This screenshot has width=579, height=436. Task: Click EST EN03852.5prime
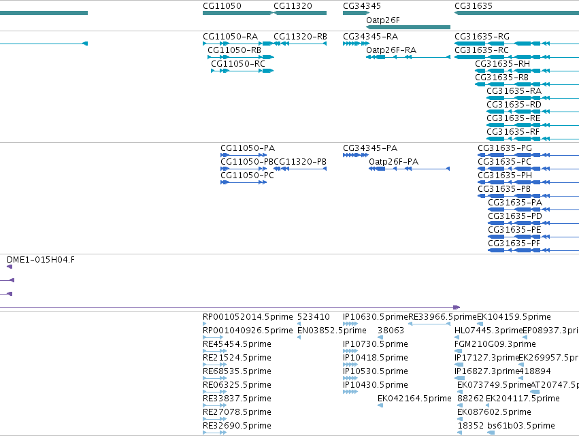tap(332, 331)
